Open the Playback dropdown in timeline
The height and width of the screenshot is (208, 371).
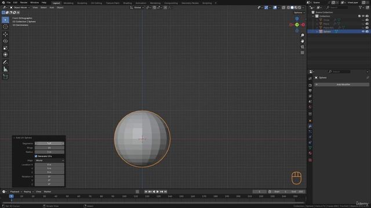(x=16, y=192)
